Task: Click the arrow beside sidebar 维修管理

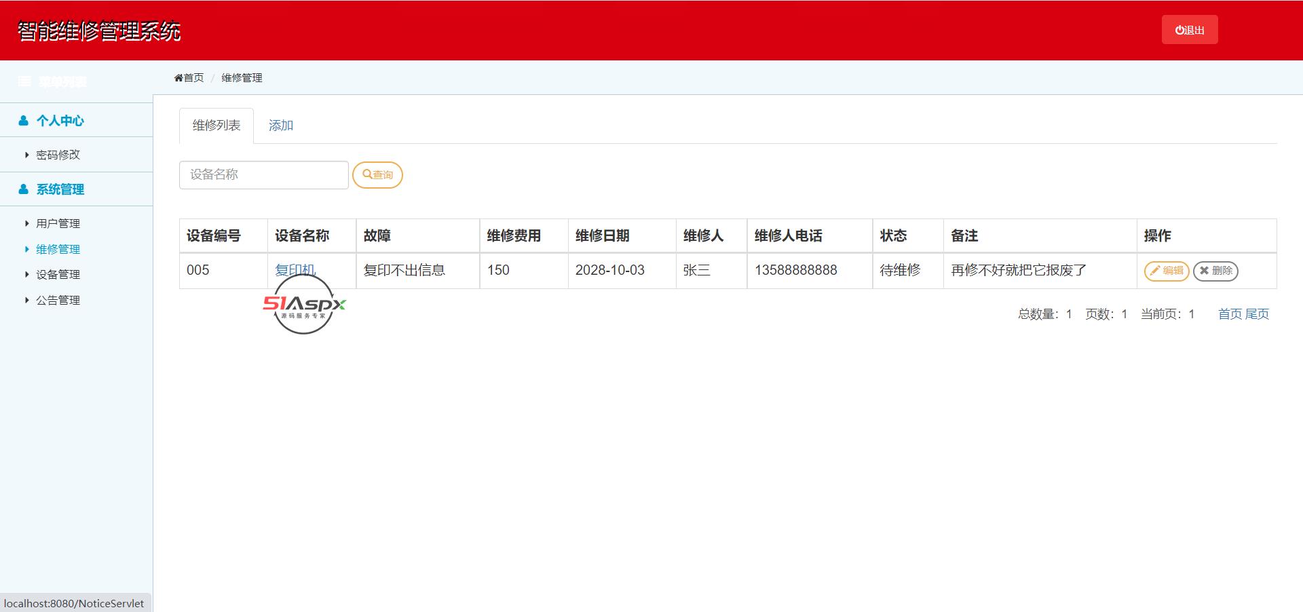Action: click(x=26, y=249)
